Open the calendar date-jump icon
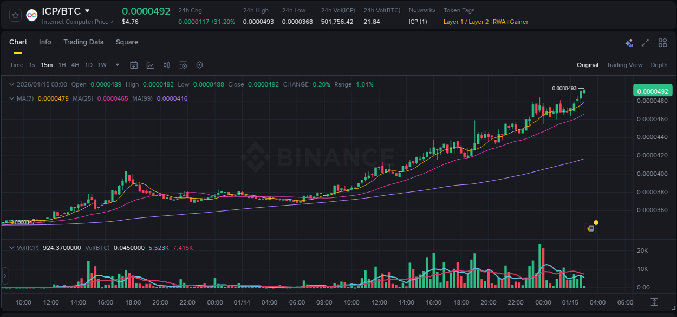 point(134,65)
